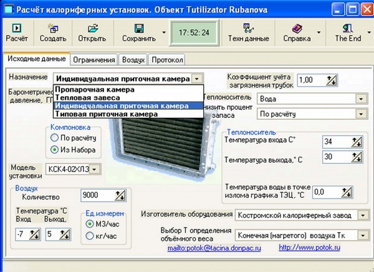Click the clock display 17:52:24
374x272 pixels.
(x=194, y=32)
